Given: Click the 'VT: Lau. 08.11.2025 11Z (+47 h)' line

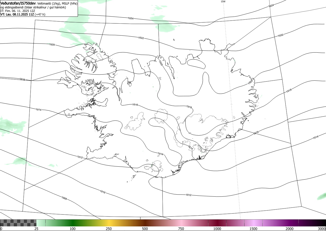Looking at the screenshot, I should [x=23, y=15].
